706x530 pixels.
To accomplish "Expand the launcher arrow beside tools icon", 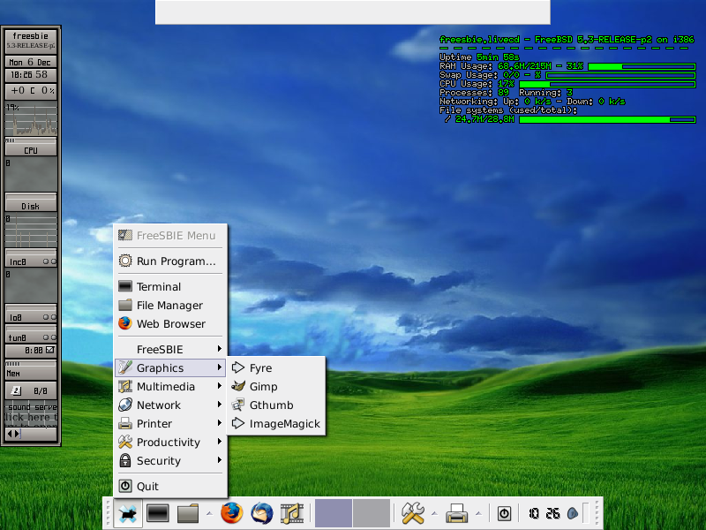I will point(434,513).
